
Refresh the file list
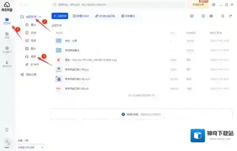pos(230,16)
